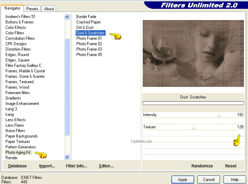The height and width of the screenshot is (184, 248).
Task: Select Frames, Marble & Crystal
Action: point(25,71)
